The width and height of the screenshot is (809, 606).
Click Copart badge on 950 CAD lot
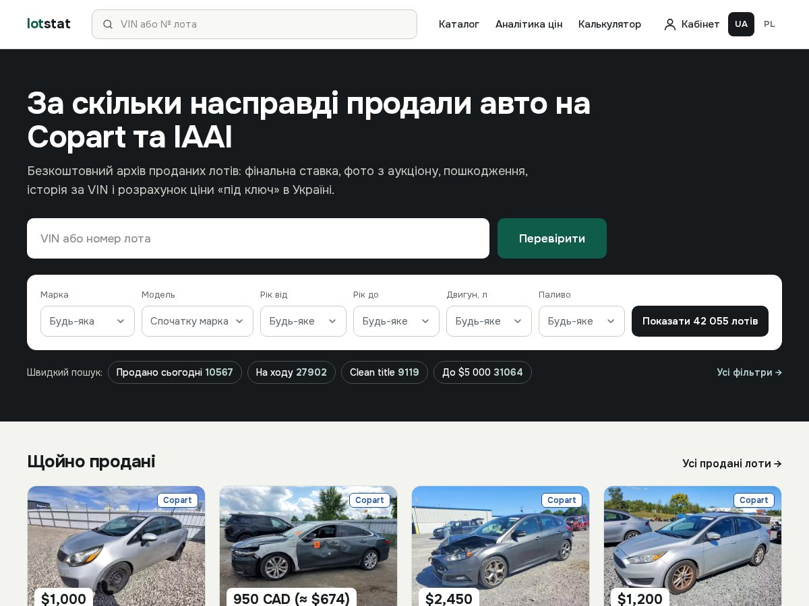point(369,500)
